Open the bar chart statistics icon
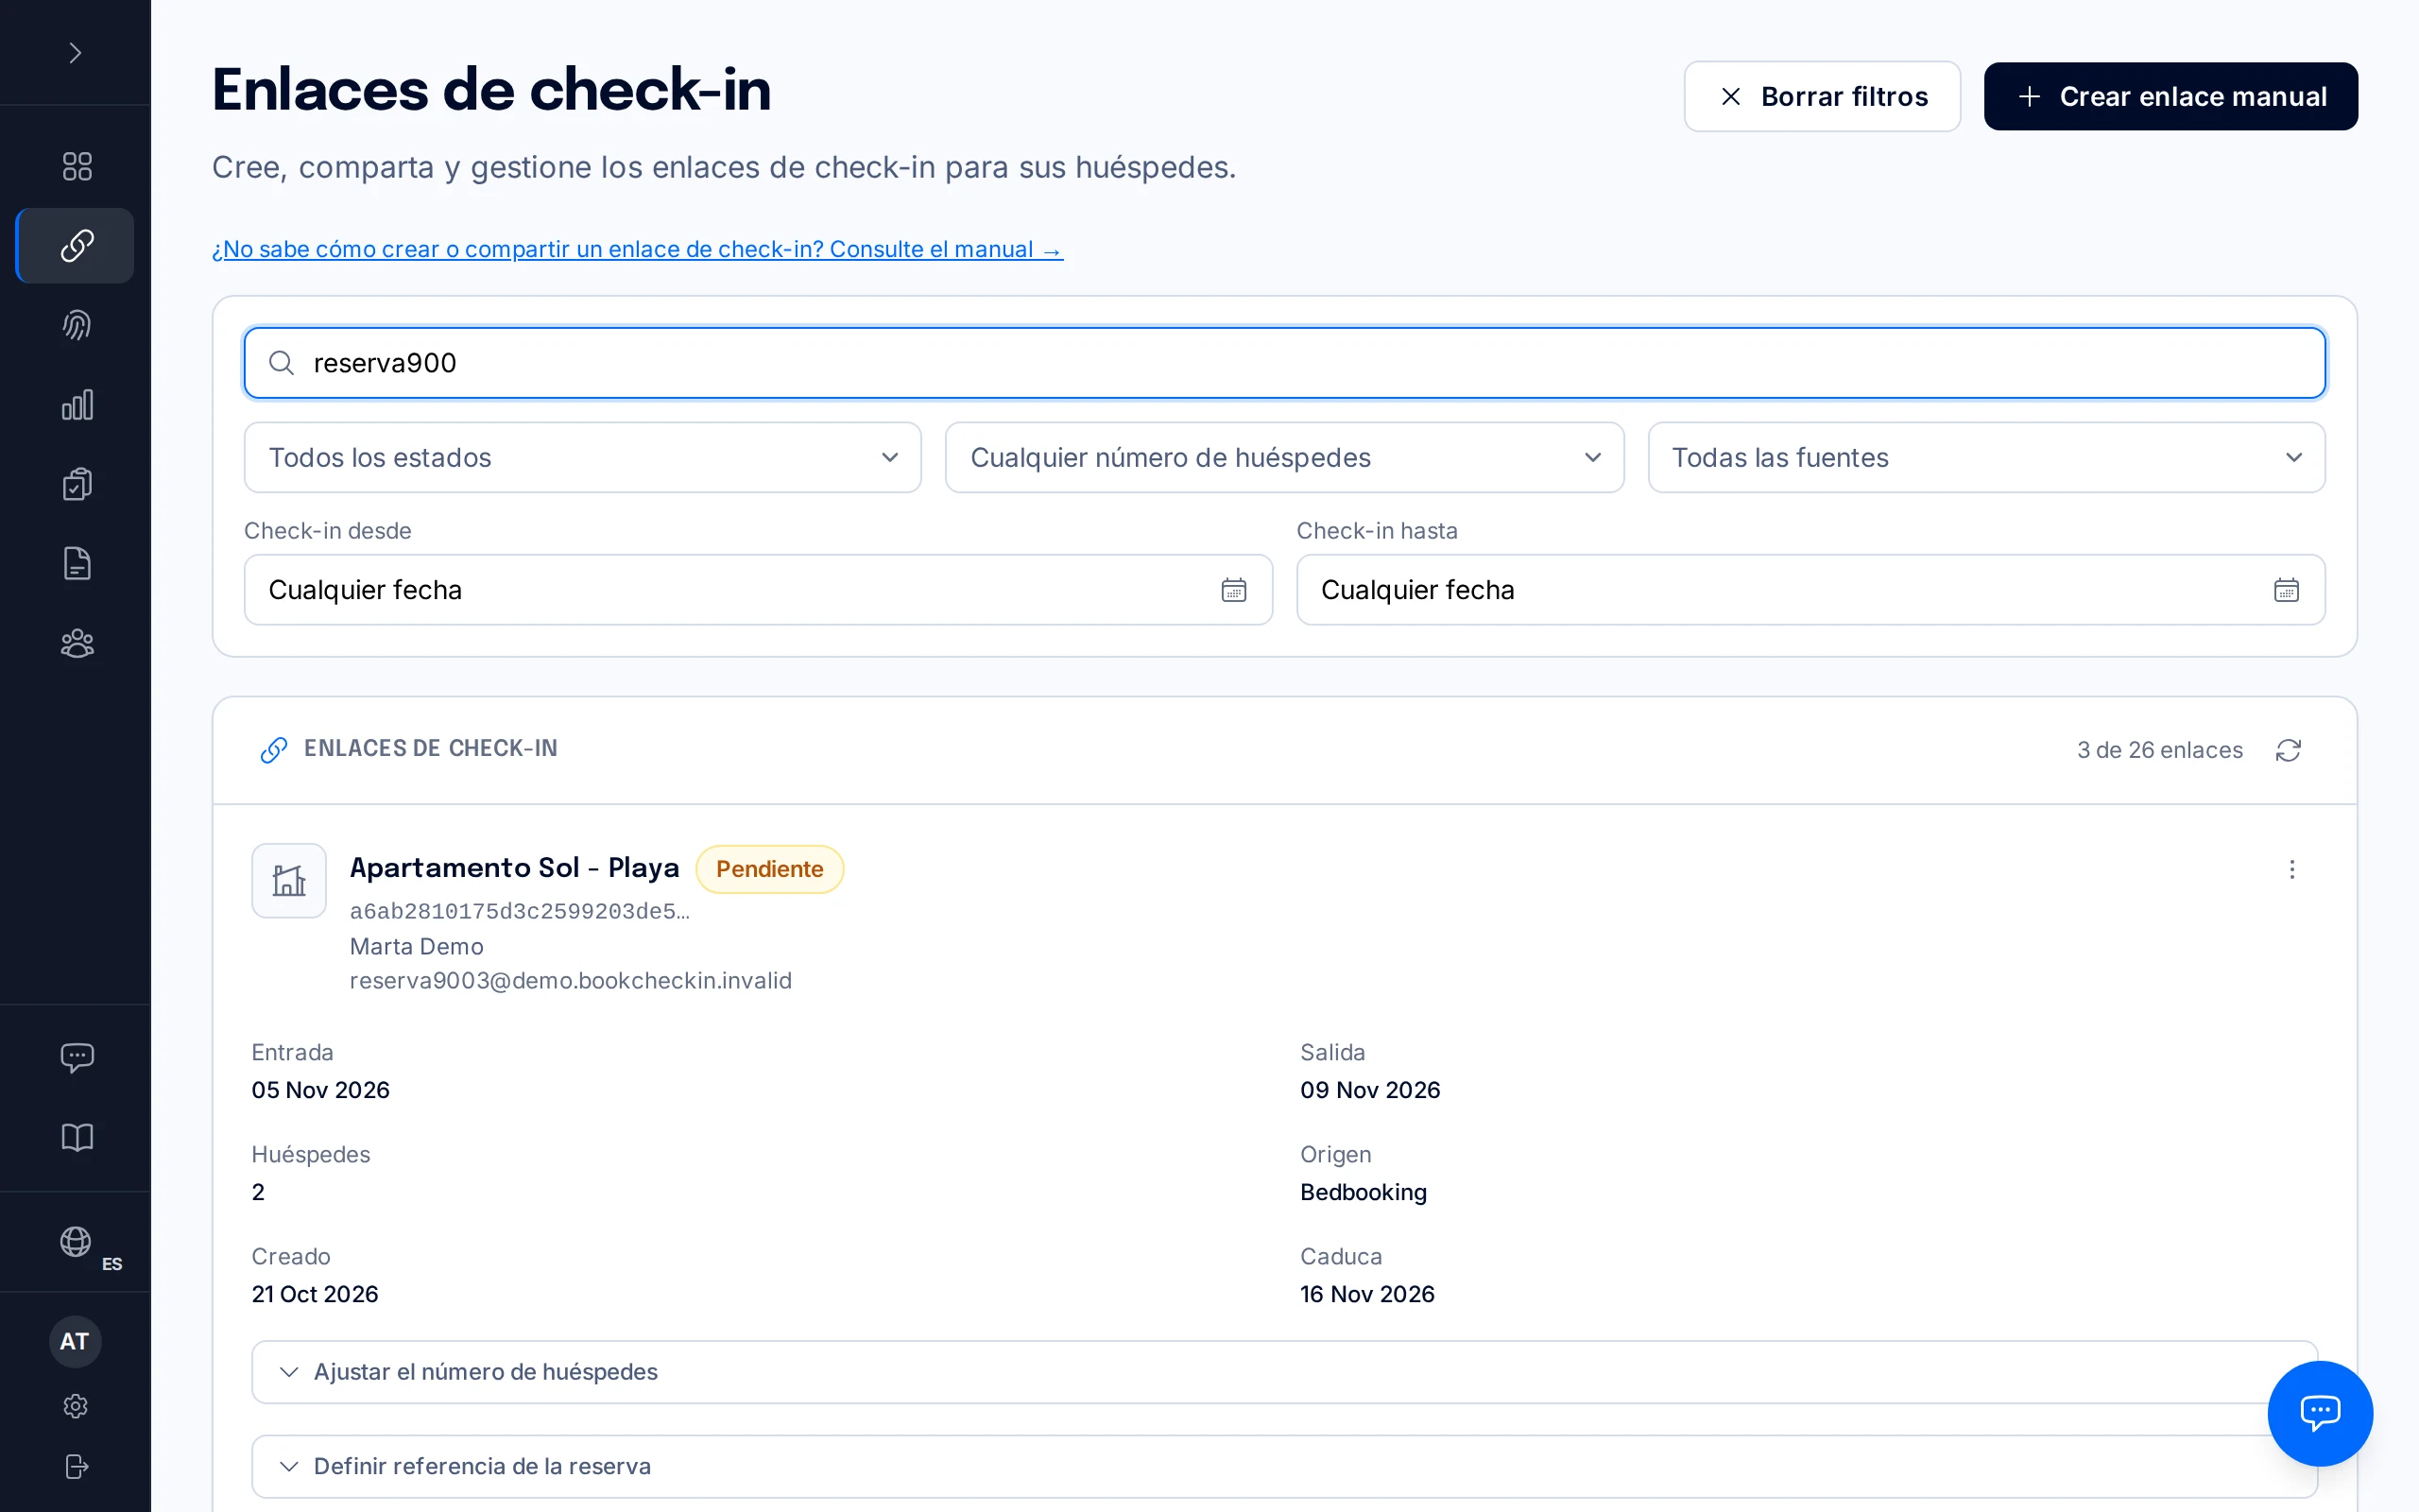Image resolution: width=2419 pixels, height=1512 pixels. [77, 405]
